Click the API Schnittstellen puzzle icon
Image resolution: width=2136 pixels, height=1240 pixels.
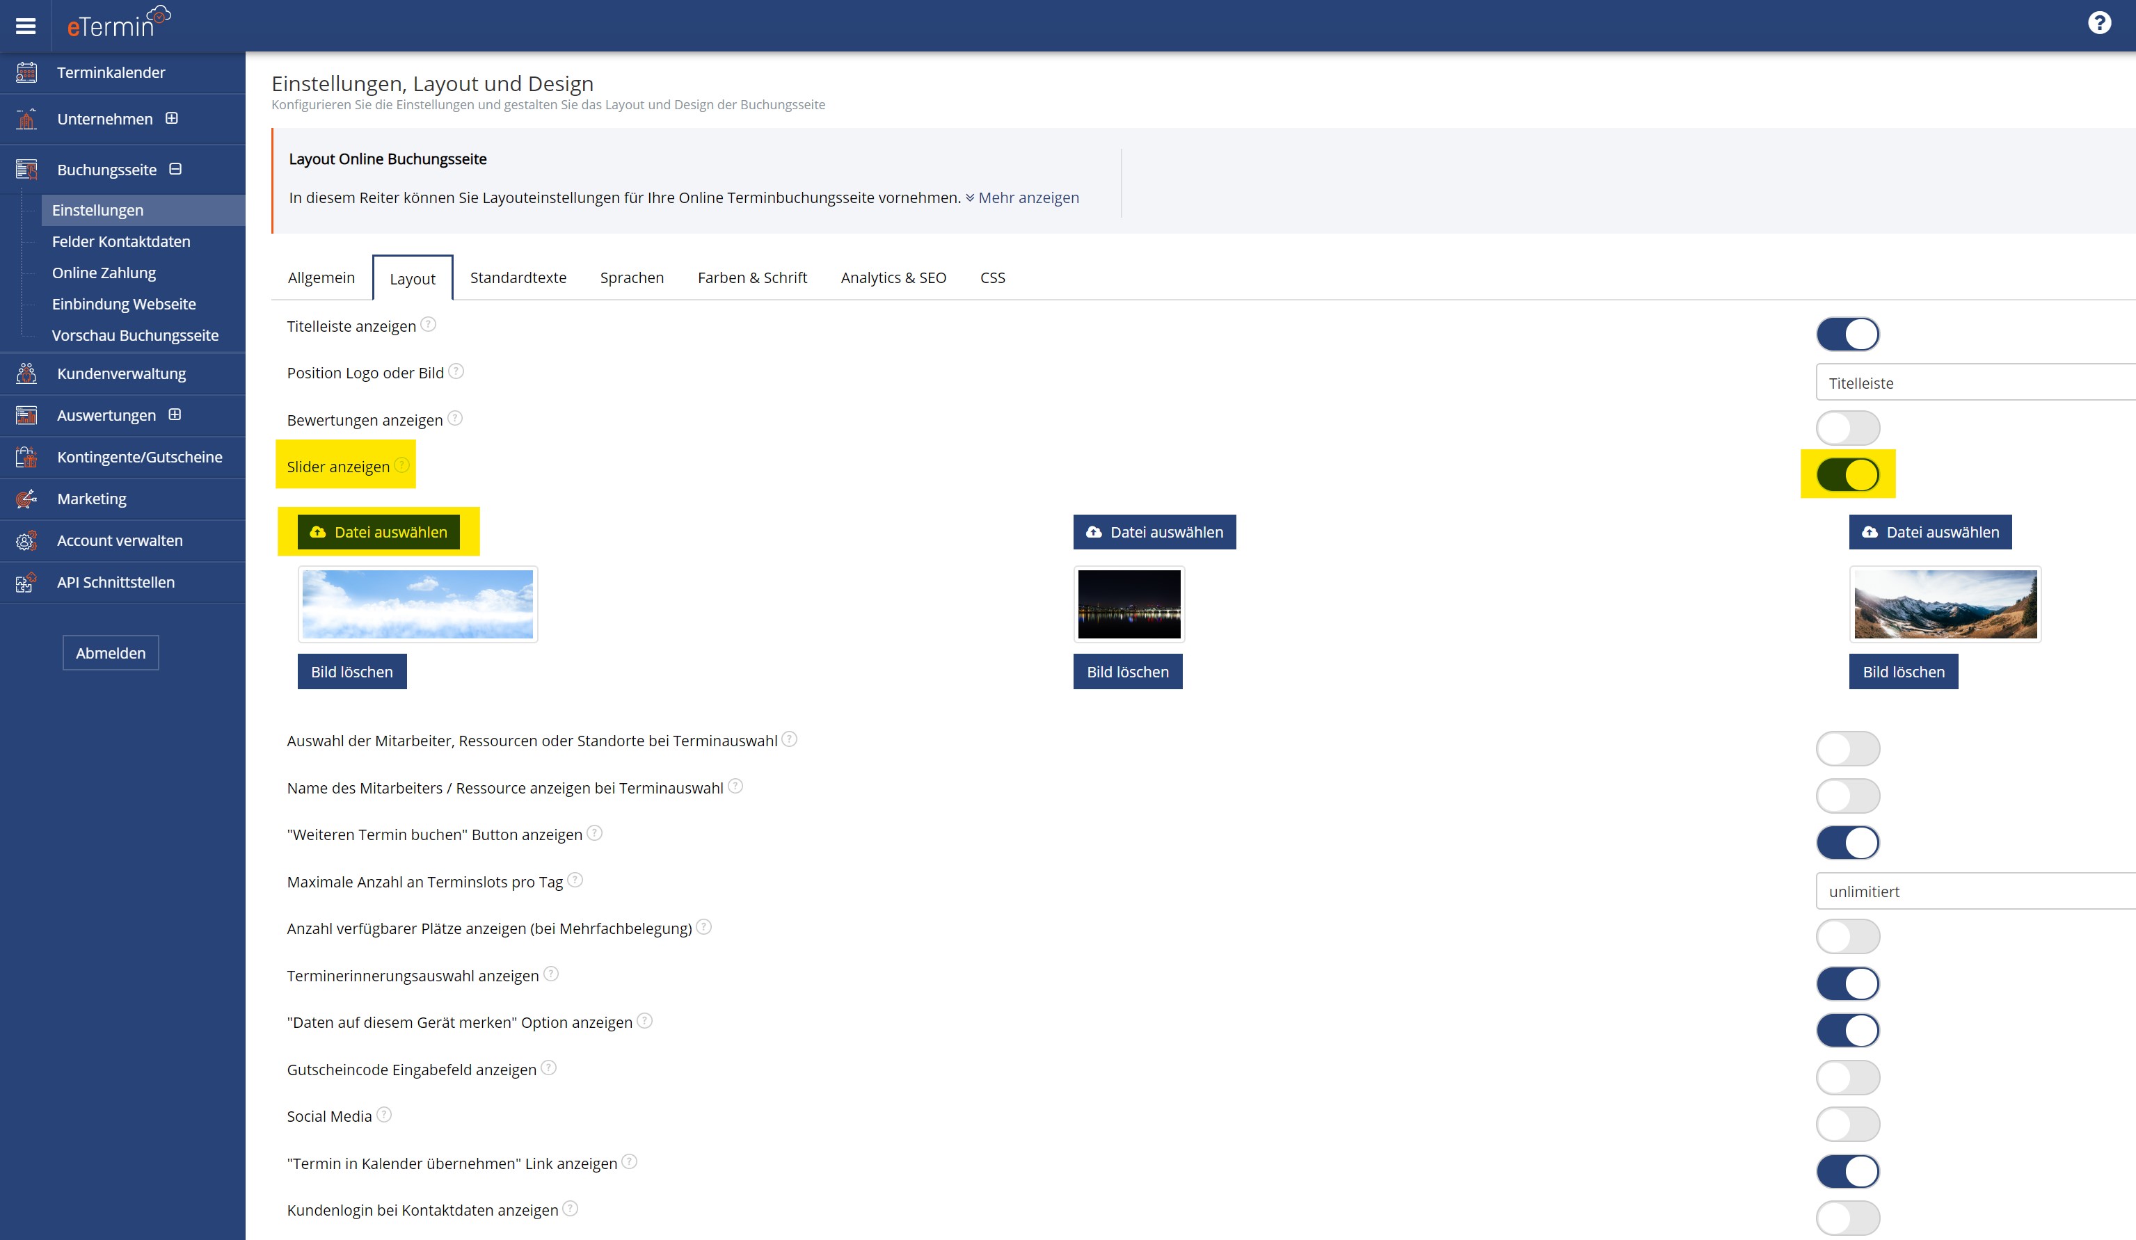pyautogui.click(x=26, y=583)
